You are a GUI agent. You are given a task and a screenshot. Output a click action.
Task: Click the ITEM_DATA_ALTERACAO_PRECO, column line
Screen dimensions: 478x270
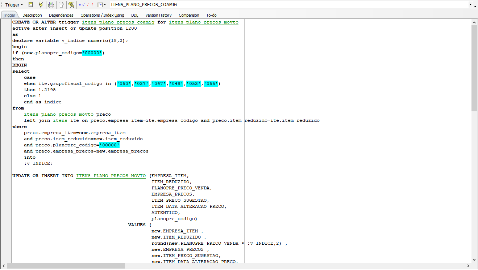tap(189, 206)
